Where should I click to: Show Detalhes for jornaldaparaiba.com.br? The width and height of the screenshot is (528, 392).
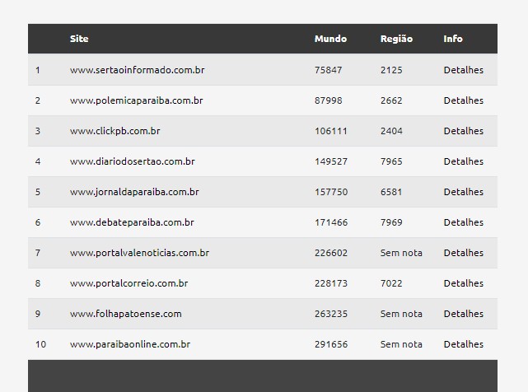[x=464, y=192]
